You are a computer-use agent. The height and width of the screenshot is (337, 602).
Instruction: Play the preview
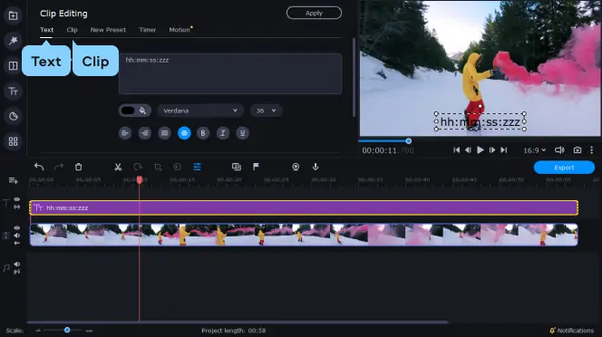coord(481,150)
